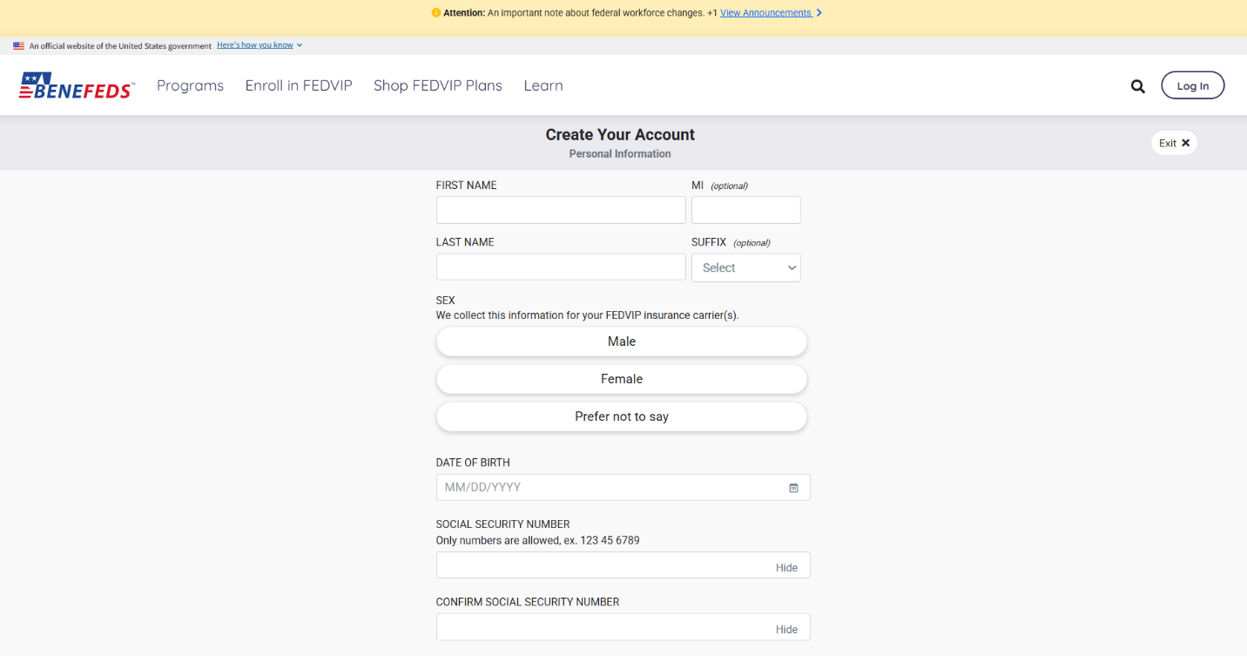
Task: Hide the Social Security Number field
Action: coord(786,567)
